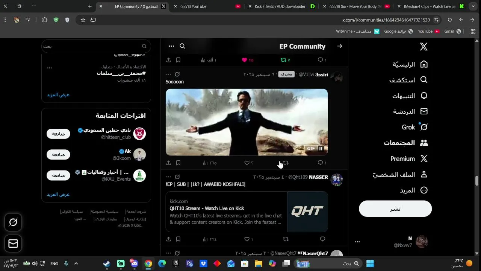
Task: Open more options on NASSER's post
Action: coord(168,177)
